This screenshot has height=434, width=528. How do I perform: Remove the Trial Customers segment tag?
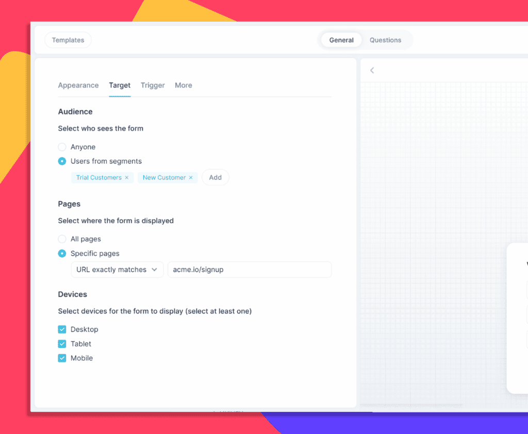(127, 178)
